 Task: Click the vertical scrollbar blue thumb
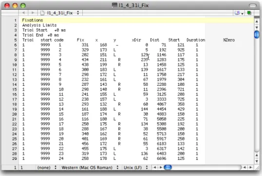pos(257,35)
